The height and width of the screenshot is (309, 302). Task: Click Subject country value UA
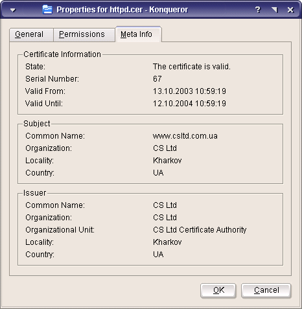point(158,173)
